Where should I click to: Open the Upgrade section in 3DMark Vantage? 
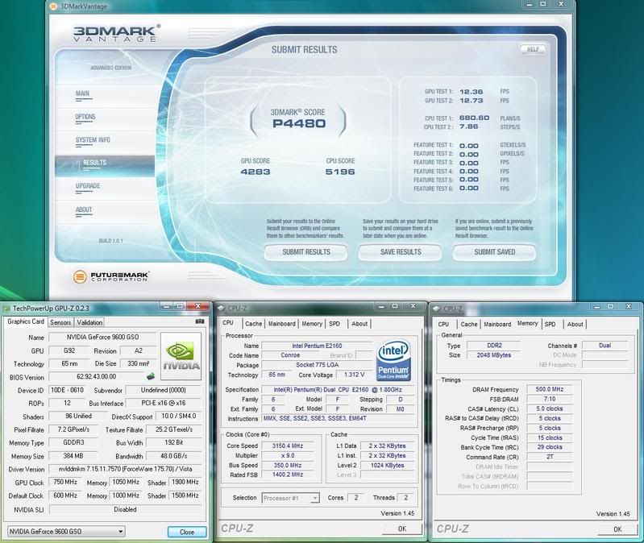coord(88,186)
